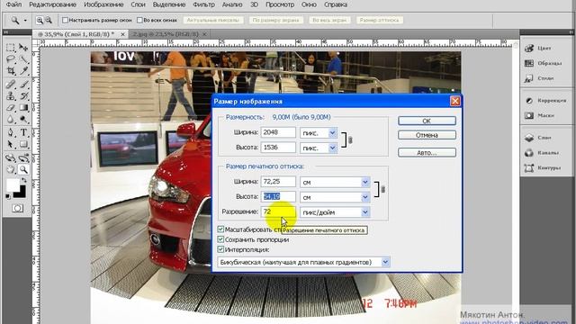
Task: Select the Magic Wand tool
Action: [23, 59]
